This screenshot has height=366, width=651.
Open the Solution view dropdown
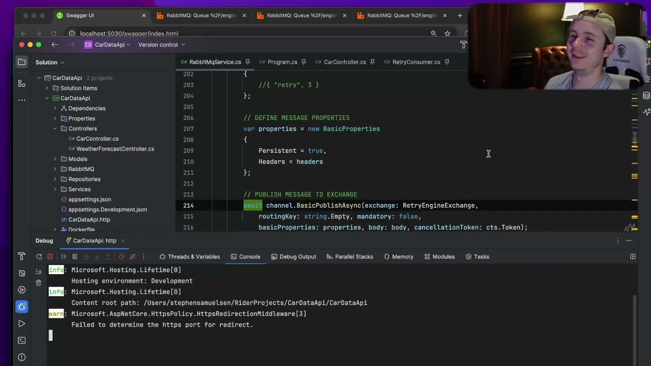click(x=50, y=63)
